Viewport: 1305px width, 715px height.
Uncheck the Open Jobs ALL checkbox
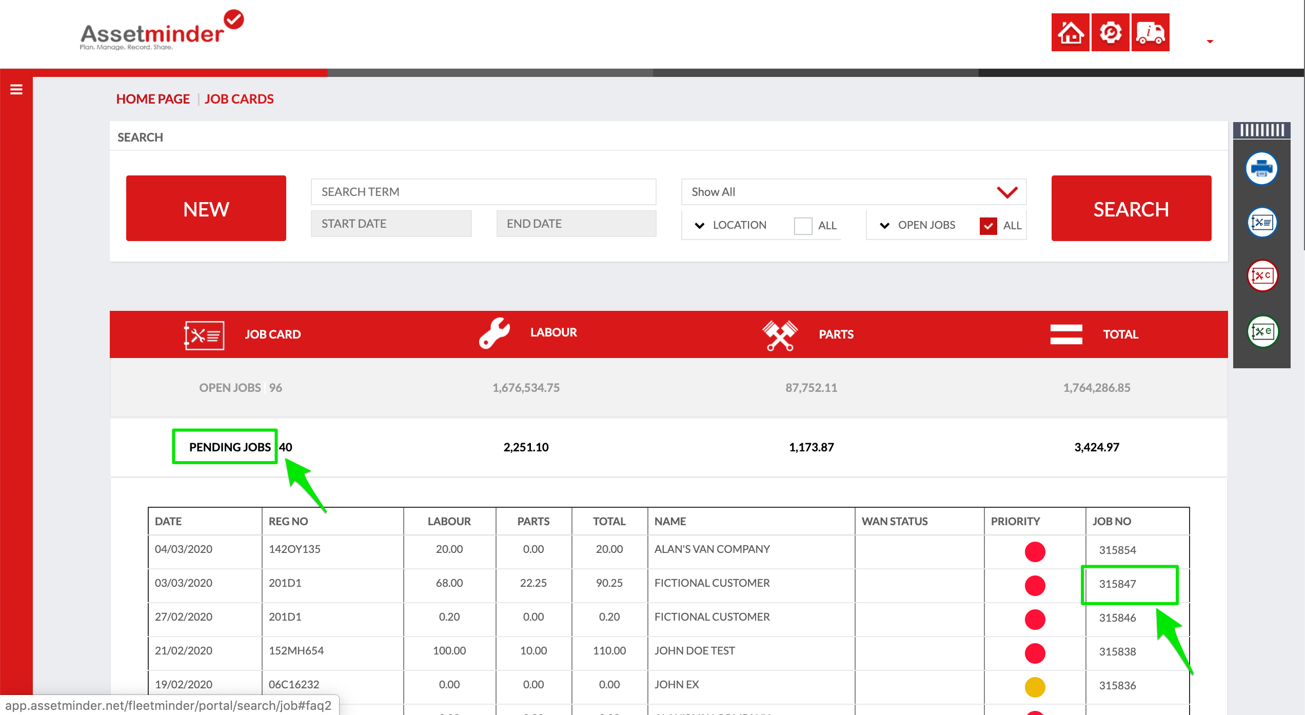pos(988,226)
